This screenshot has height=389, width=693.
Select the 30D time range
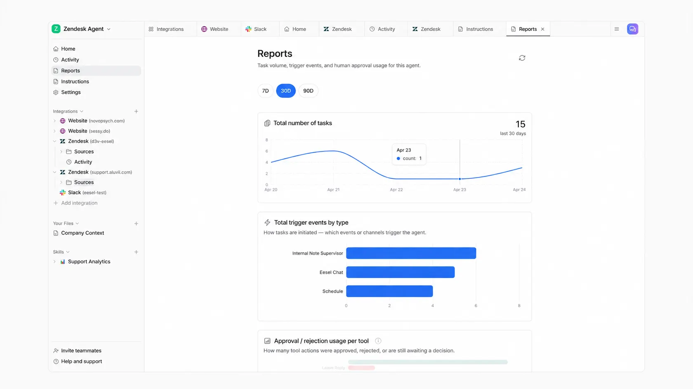tap(286, 91)
